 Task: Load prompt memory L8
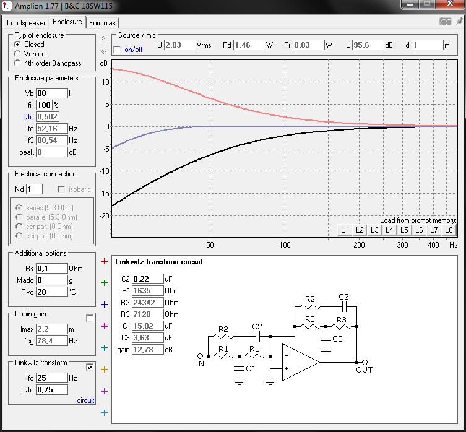(x=449, y=230)
